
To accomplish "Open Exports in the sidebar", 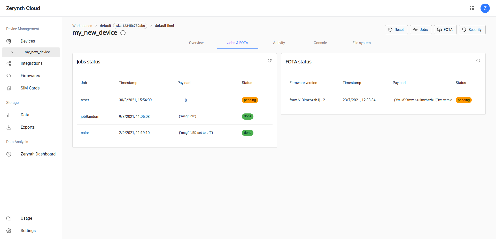I will point(28,127).
